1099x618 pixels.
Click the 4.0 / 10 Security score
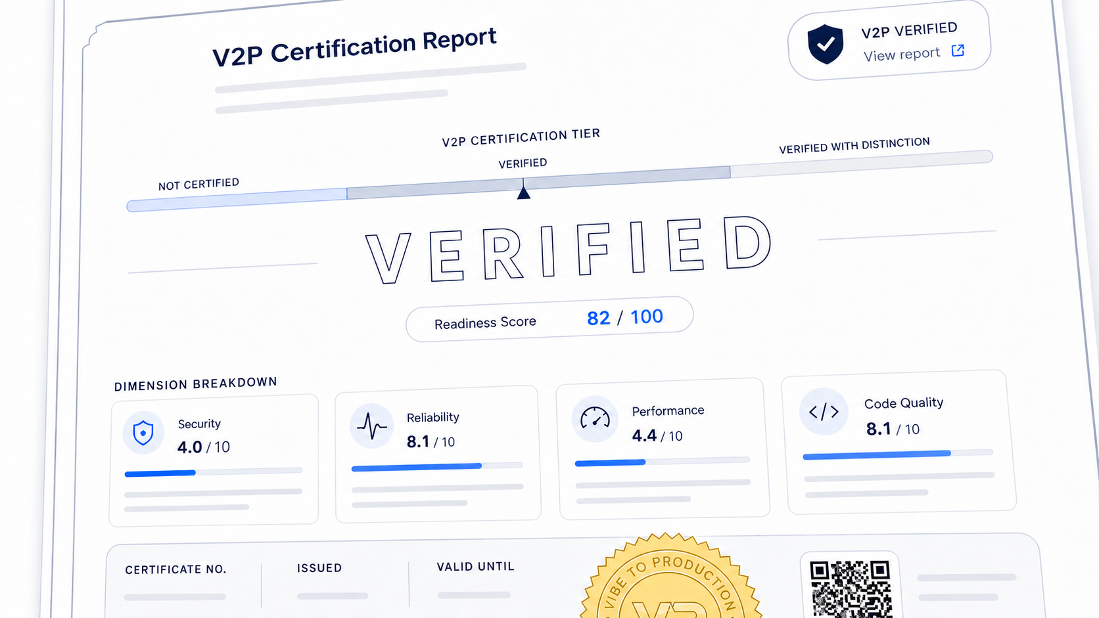204,447
